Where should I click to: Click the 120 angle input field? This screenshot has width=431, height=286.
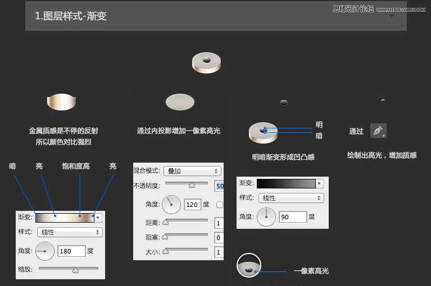click(192, 205)
